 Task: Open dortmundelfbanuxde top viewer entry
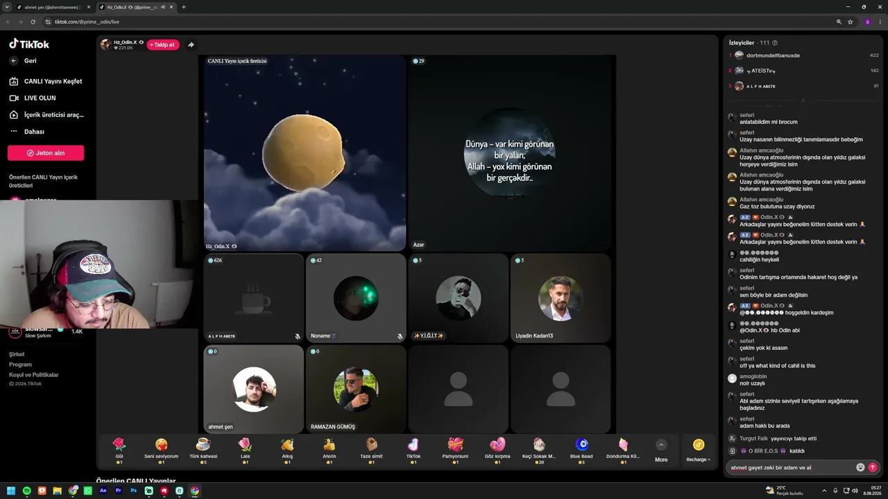coord(803,55)
